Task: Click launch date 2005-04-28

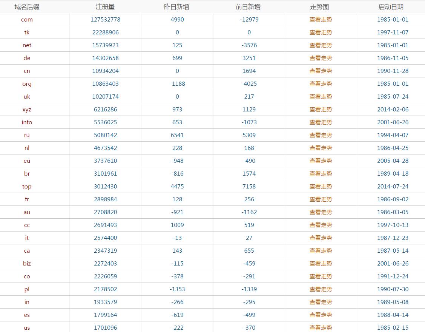Action: pyautogui.click(x=393, y=161)
